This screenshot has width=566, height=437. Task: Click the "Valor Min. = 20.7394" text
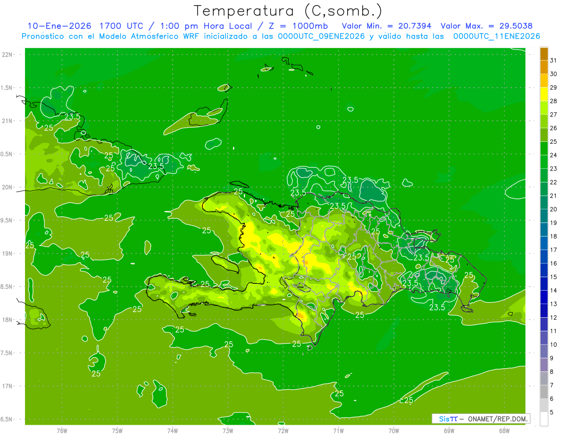388,26
